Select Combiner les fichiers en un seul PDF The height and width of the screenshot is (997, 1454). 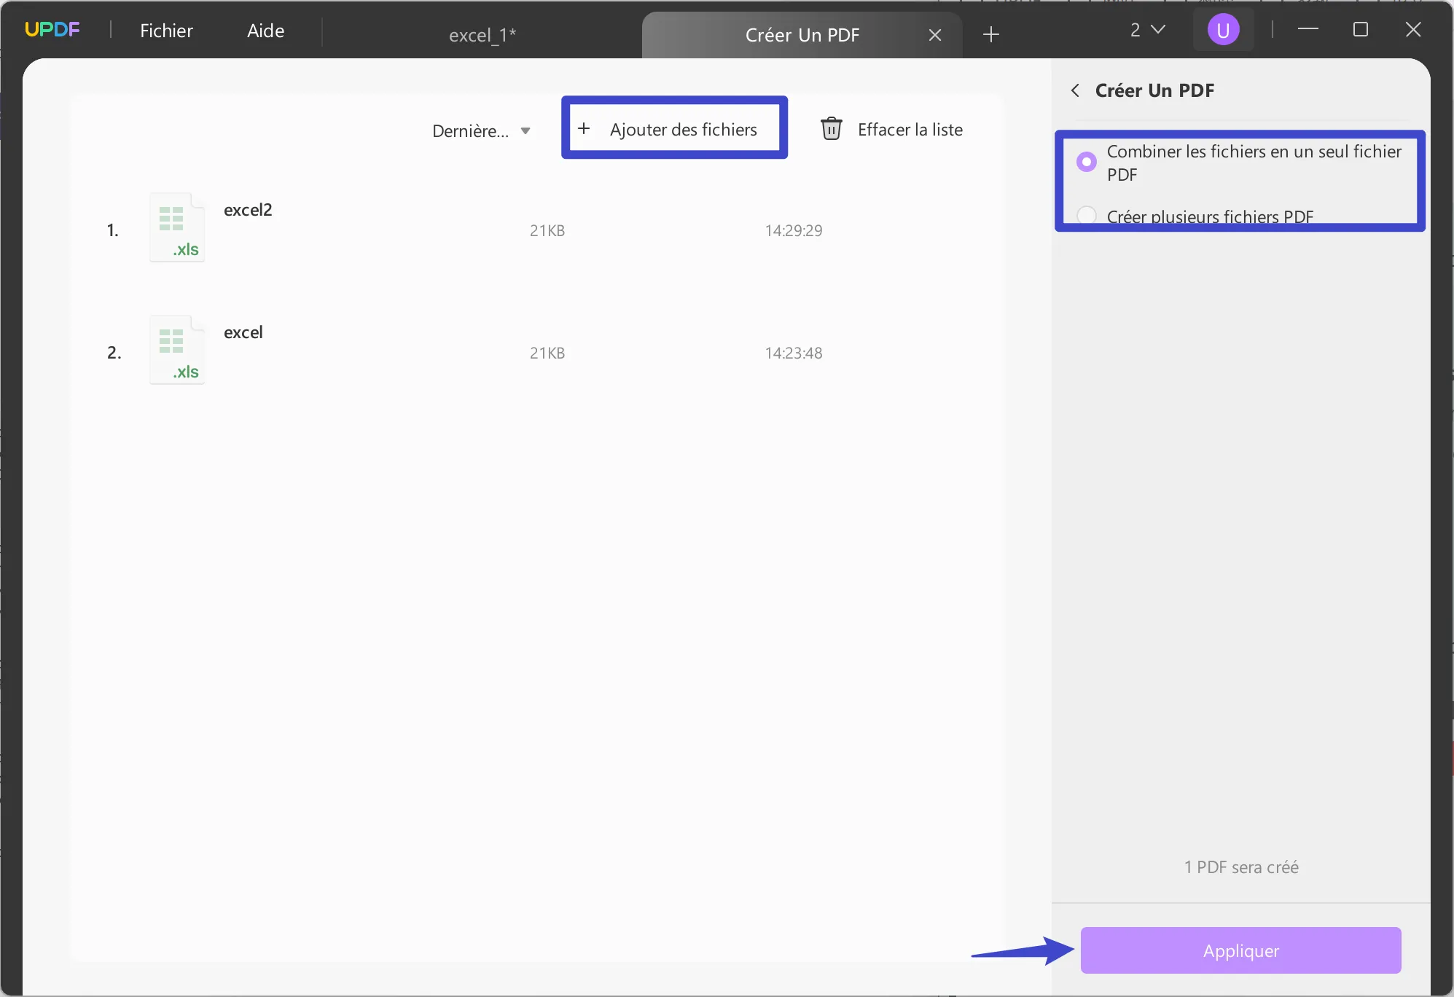tap(1086, 162)
